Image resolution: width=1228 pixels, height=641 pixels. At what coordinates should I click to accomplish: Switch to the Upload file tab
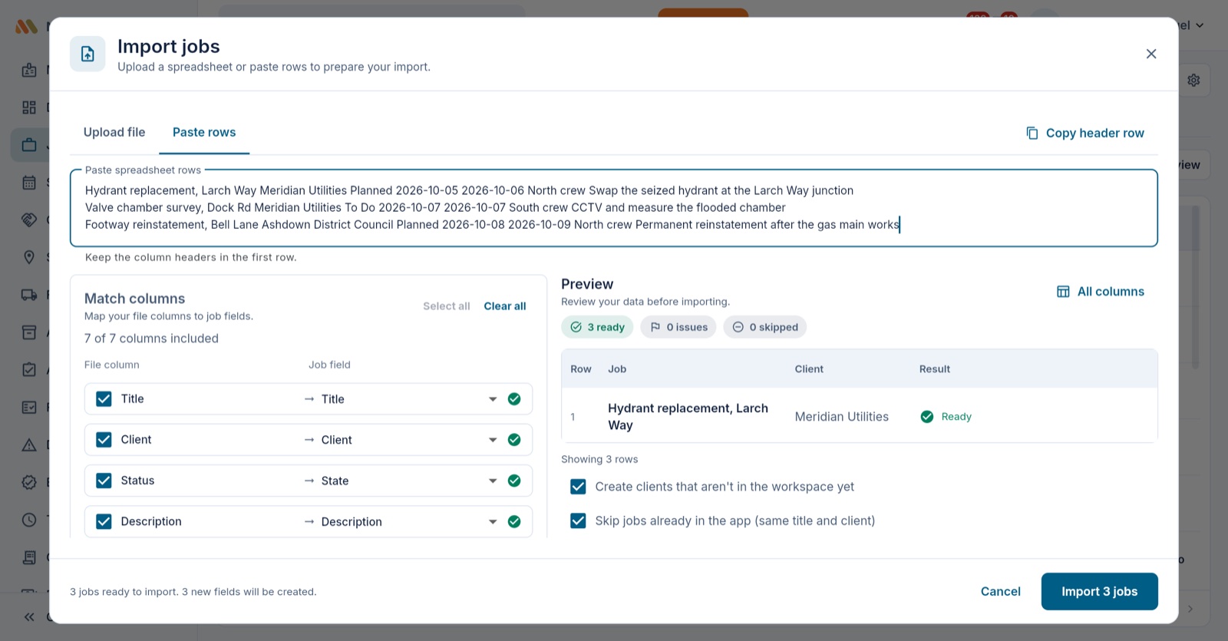pyautogui.click(x=114, y=132)
